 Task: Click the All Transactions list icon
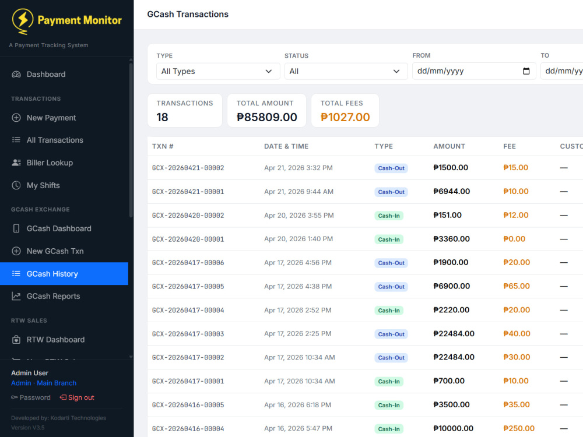point(16,140)
